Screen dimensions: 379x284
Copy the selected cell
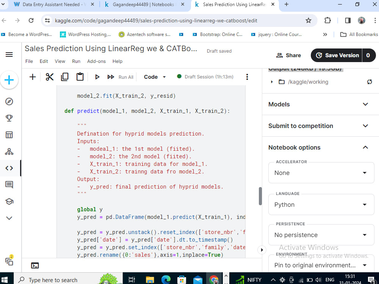64,76
